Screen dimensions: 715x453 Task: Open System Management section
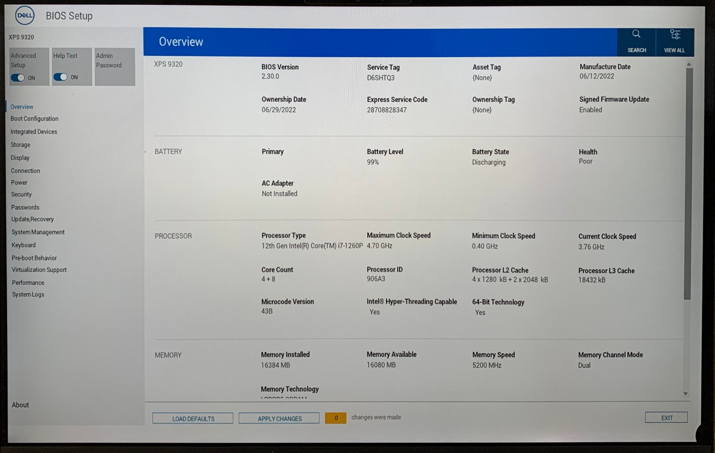click(x=38, y=232)
